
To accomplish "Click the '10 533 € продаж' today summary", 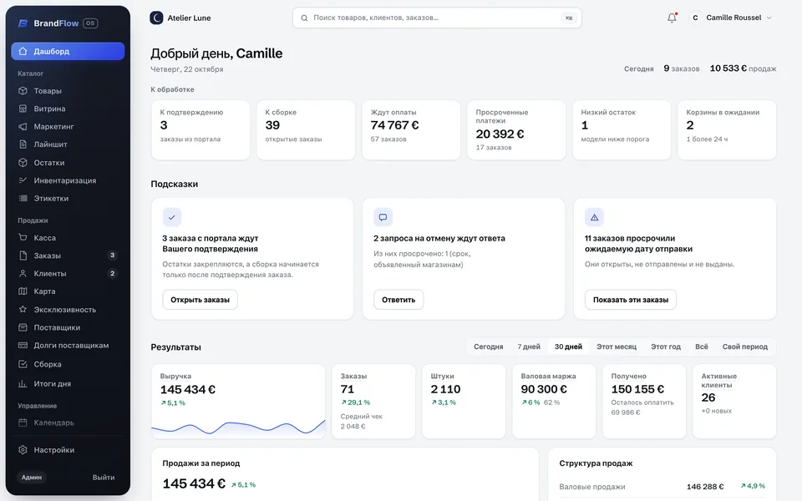I will point(743,68).
